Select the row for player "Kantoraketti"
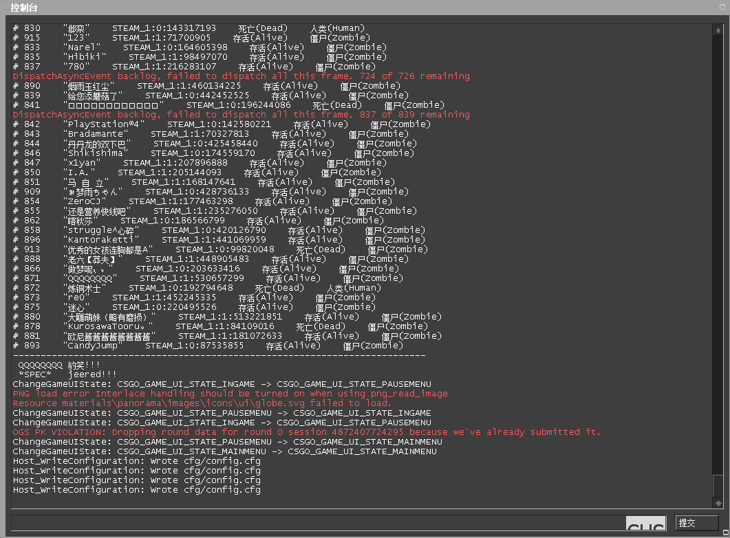Viewport: 730px width, 538px height. tap(219, 240)
